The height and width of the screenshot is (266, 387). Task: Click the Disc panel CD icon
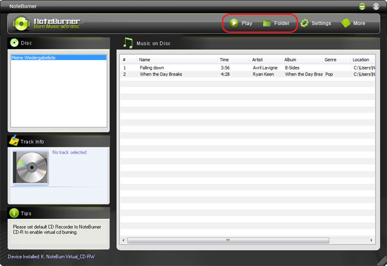pyautogui.click(x=14, y=43)
